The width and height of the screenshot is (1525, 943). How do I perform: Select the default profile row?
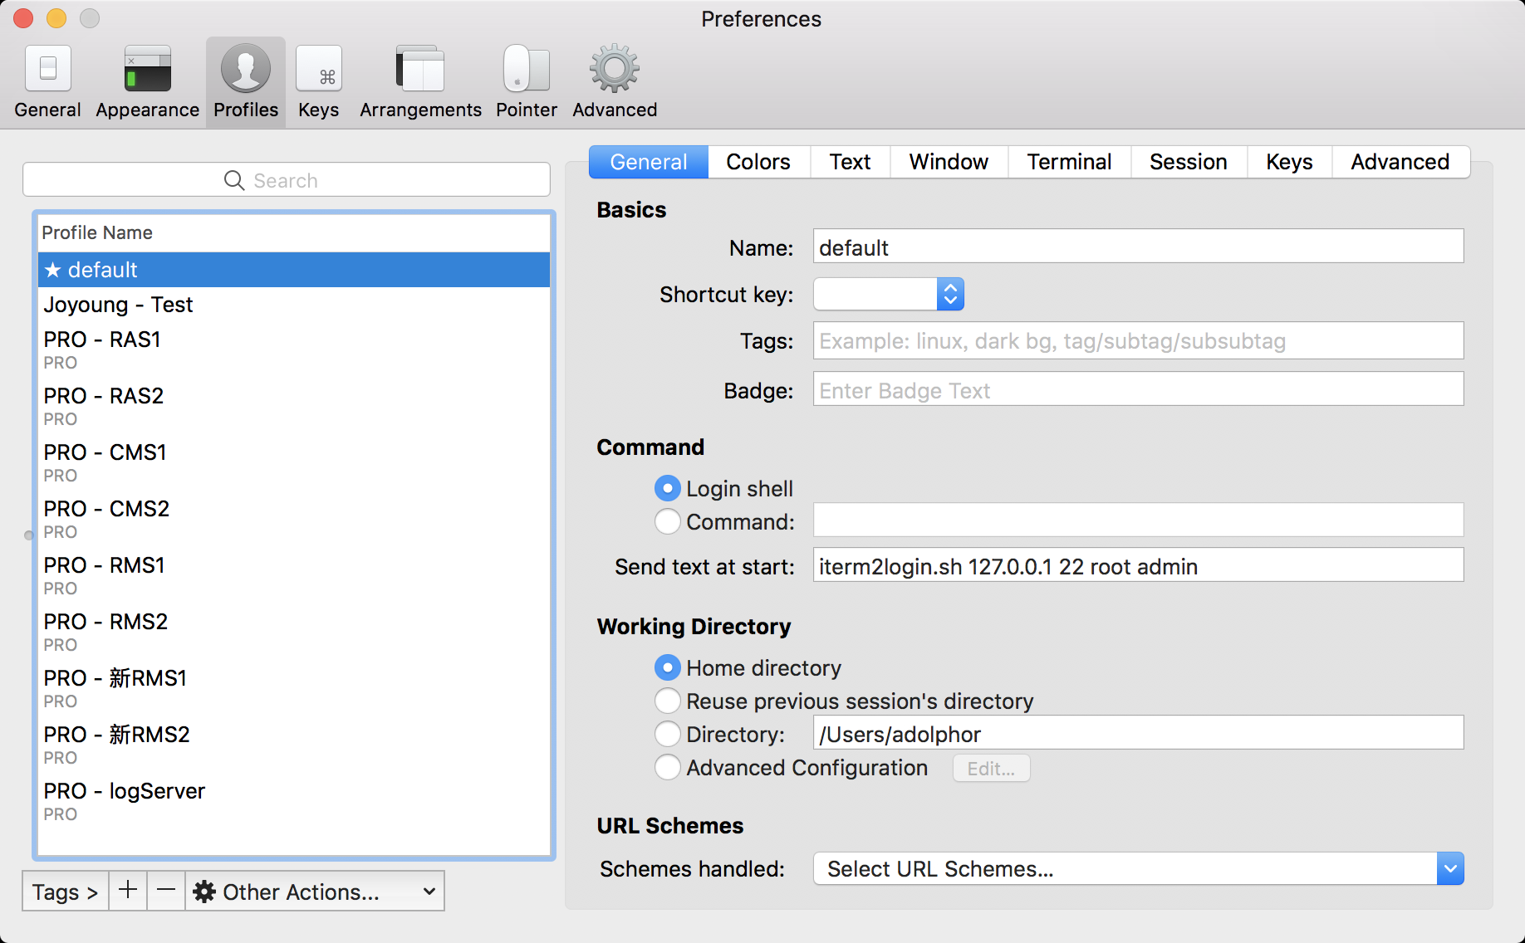pos(294,270)
